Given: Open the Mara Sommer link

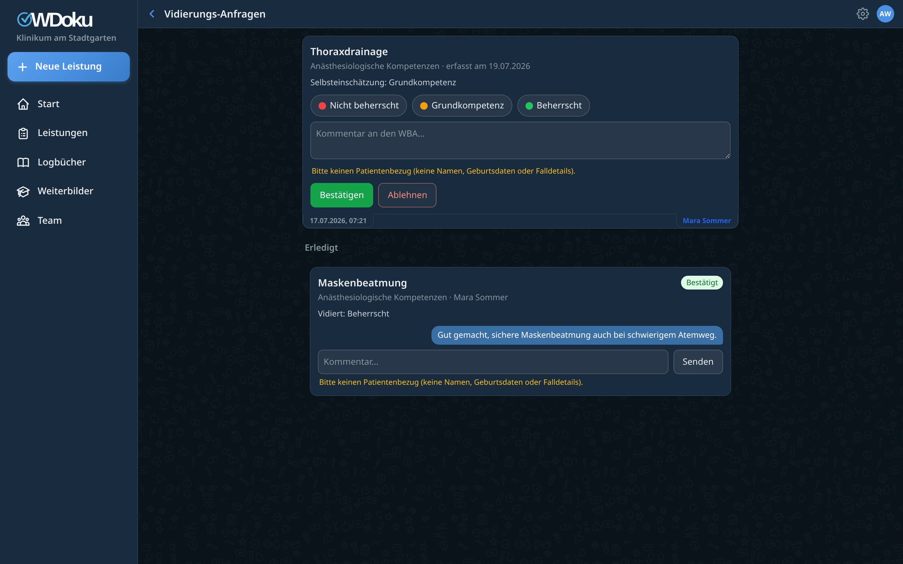Looking at the screenshot, I should (706, 221).
